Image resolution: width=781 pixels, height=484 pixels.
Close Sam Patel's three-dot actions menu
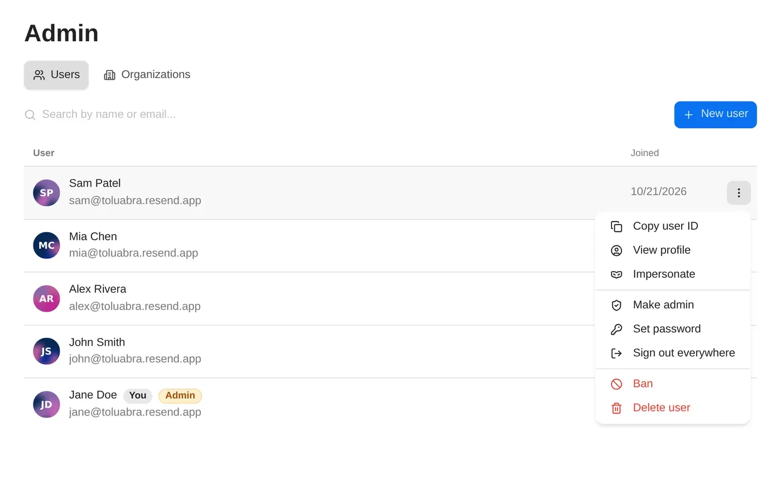(739, 193)
